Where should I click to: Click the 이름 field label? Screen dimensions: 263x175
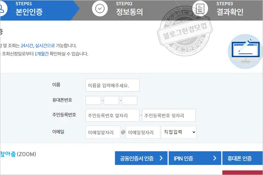56,85
